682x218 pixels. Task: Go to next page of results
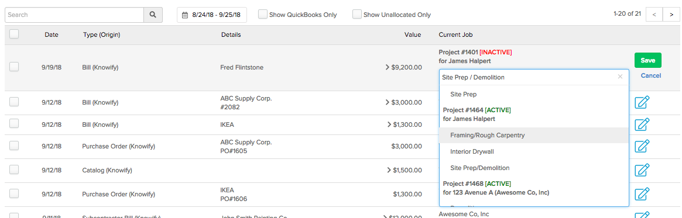click(670, 15)
